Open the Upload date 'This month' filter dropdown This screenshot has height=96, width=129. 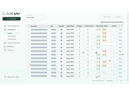pos(35,17)
